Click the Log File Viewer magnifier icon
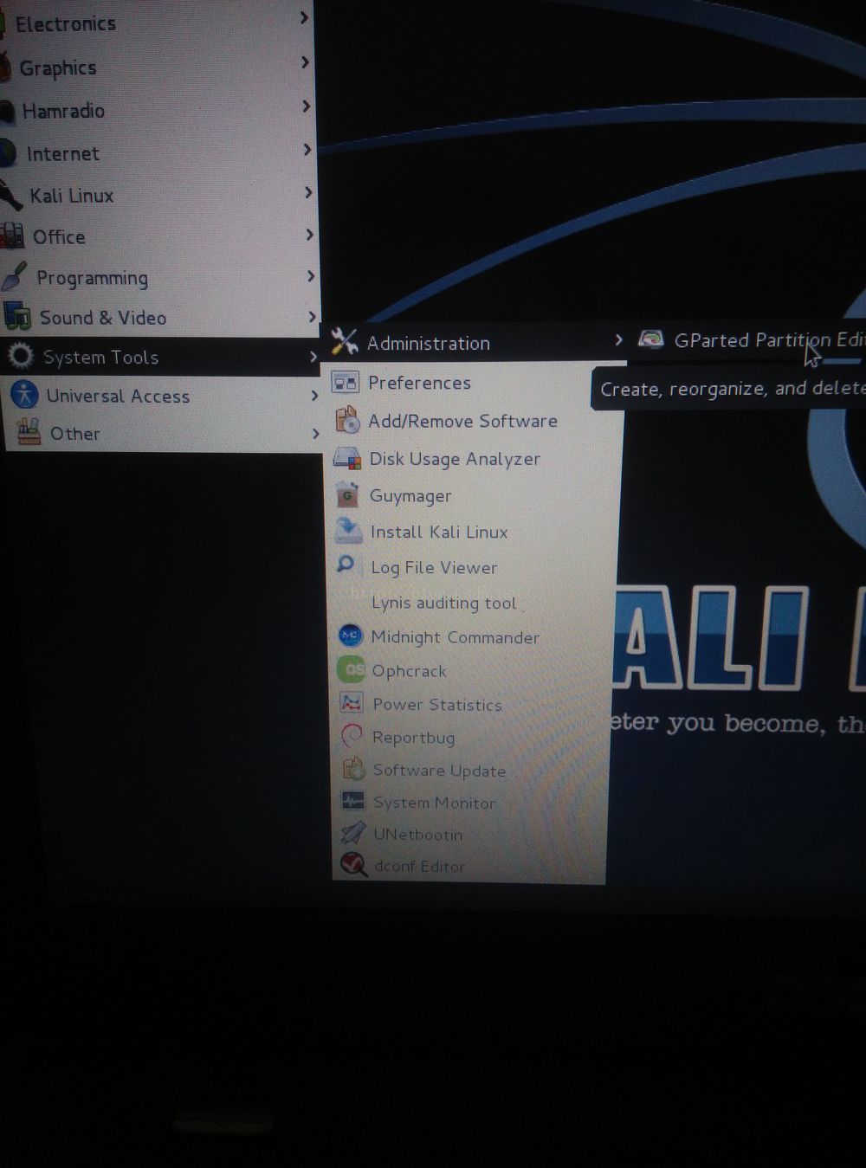 [346, 565]
